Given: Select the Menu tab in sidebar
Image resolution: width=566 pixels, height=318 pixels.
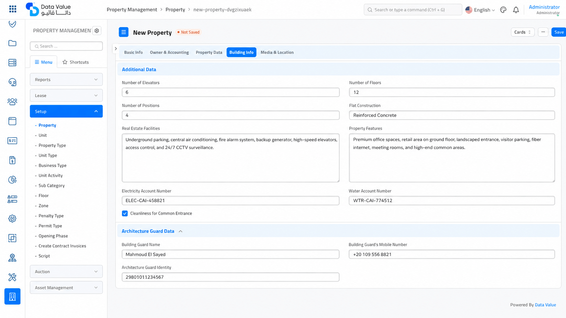Looking at the screenshot, I should click(x=43, y=62).
